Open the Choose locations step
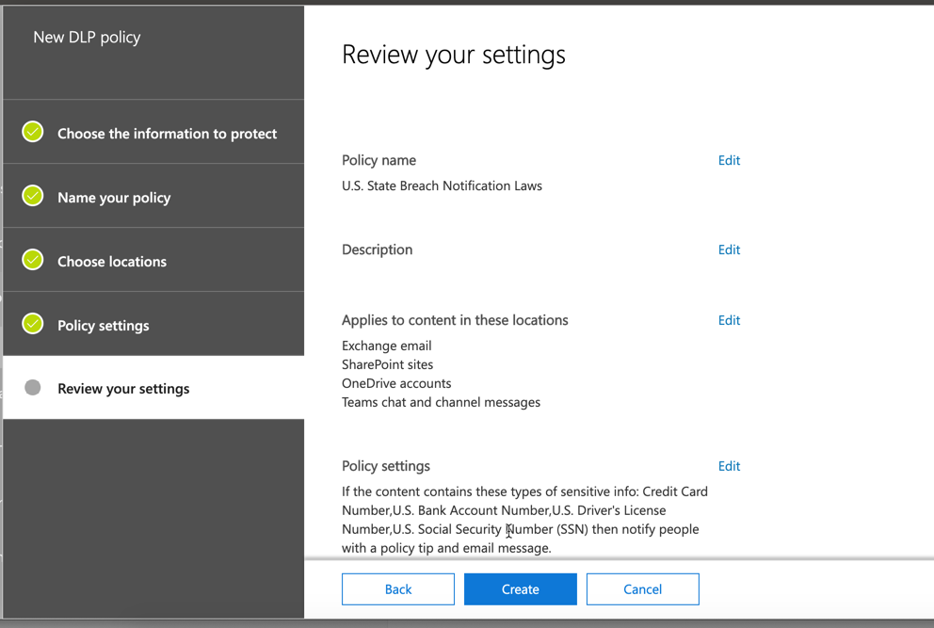The height and width of the screenshot is (628, 934). point(153,260)
